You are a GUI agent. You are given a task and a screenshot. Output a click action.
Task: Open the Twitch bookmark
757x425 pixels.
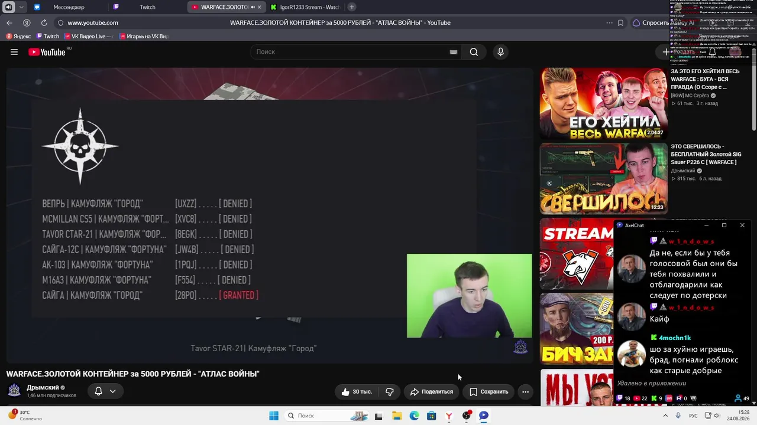tap(47, 37)
